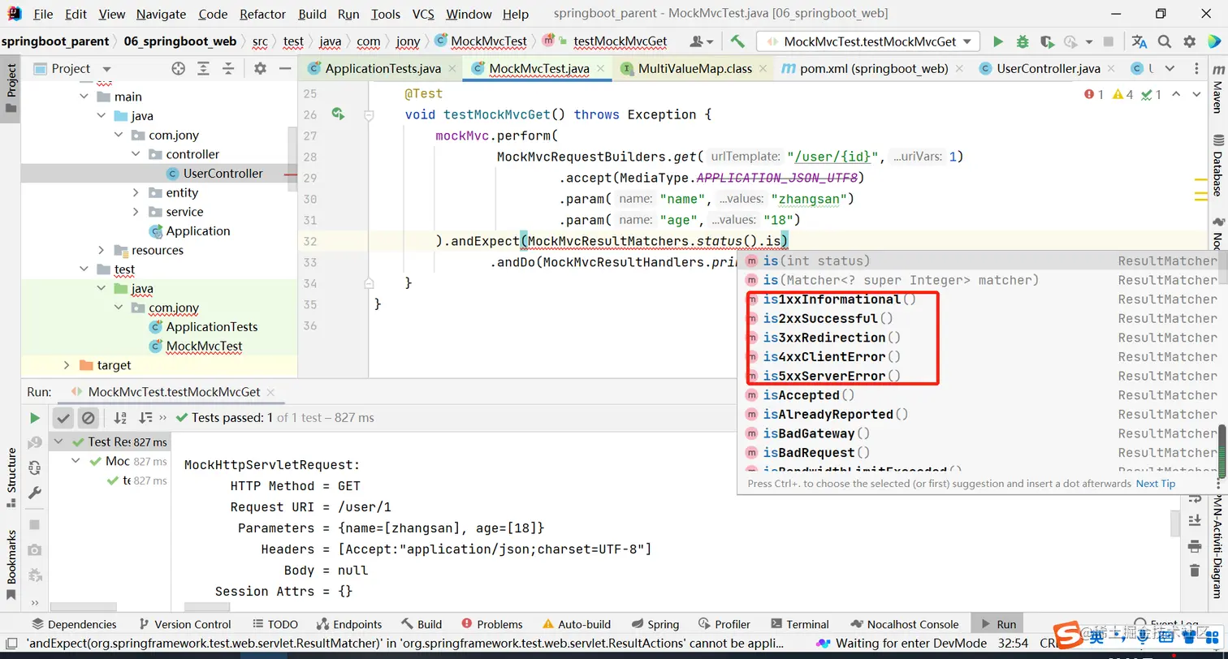Open Terminal tool window

coord(798,624)
